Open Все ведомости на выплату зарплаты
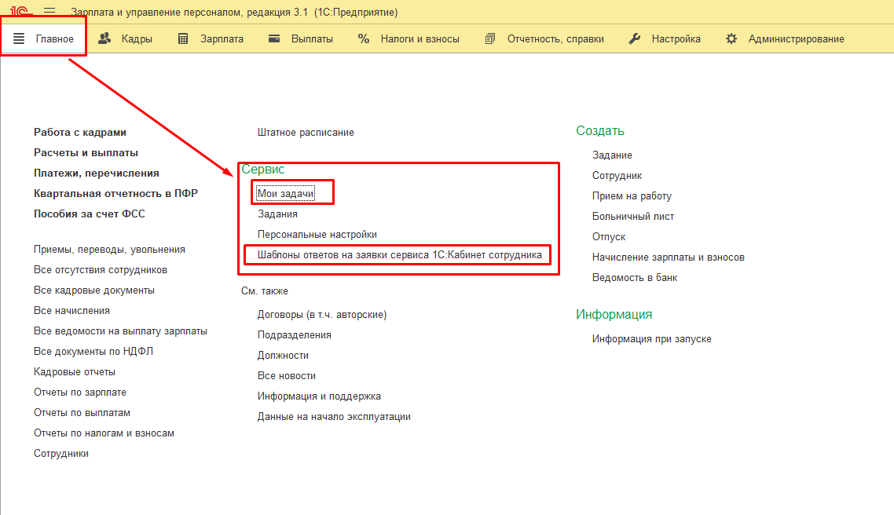 tap(120, 331)
